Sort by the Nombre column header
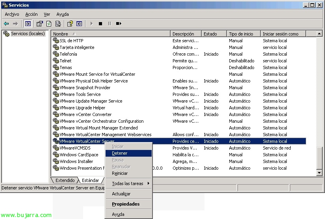The width and height of the screenshot is (325, 219). click(x=111, y=34)
